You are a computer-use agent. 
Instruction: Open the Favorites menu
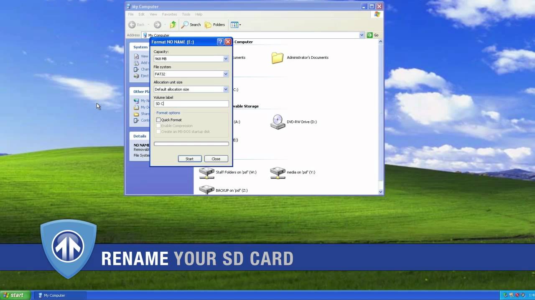point(169,14)
